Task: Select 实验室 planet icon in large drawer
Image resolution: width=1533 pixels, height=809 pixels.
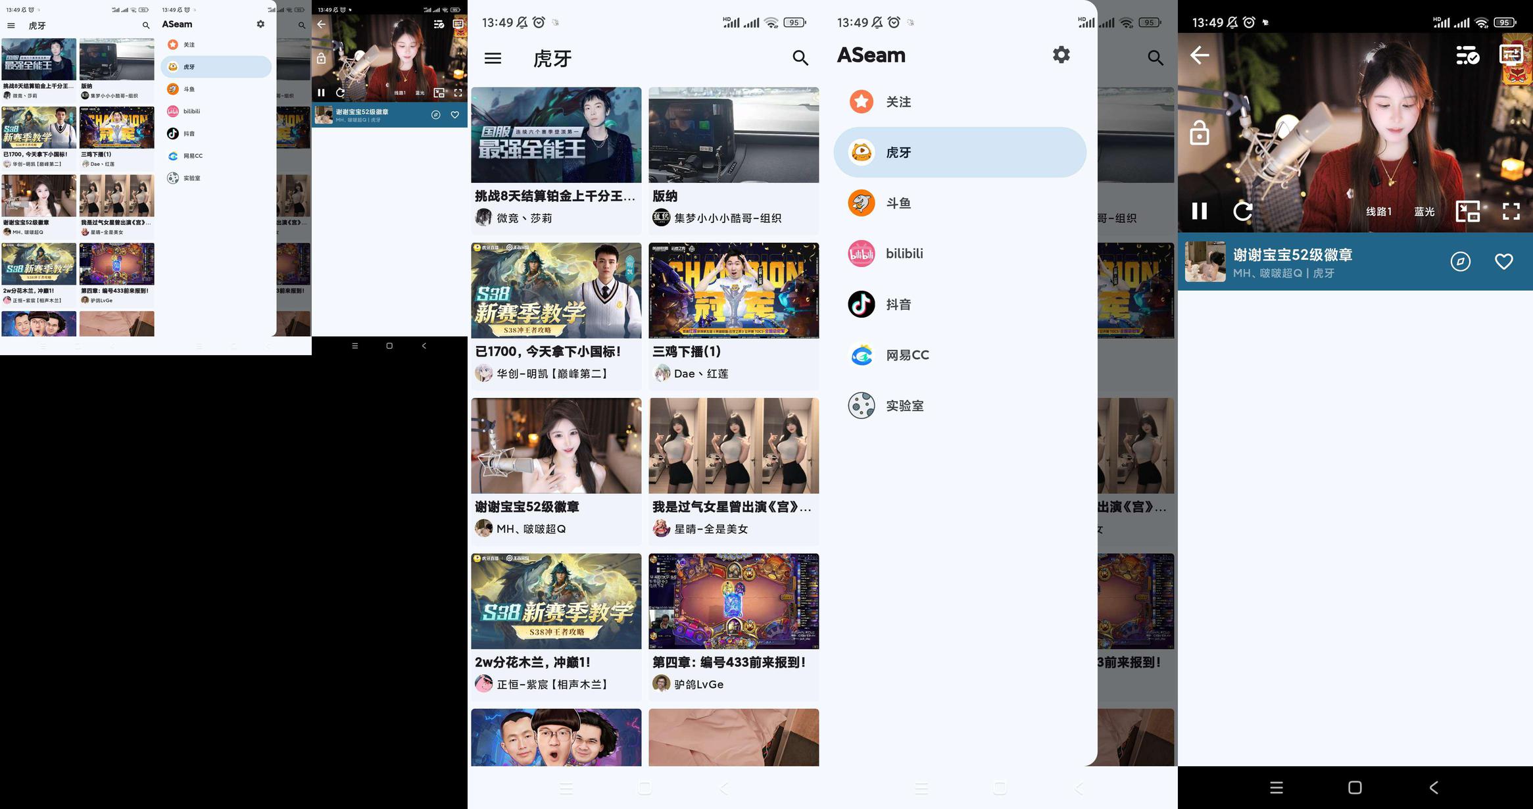Action: click(x=862, y=405)
